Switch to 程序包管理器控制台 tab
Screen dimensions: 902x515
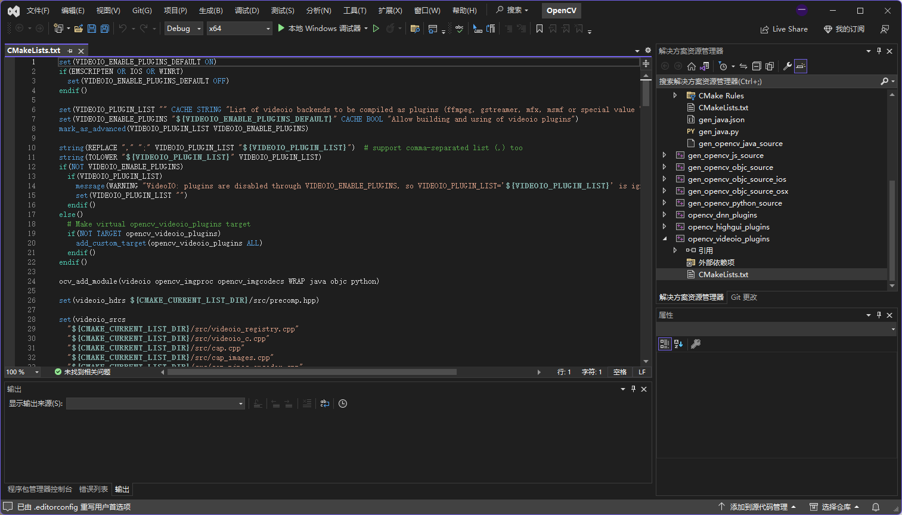tap(40, 489)
